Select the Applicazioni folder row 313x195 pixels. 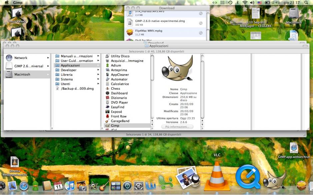(x=77, y=65)
